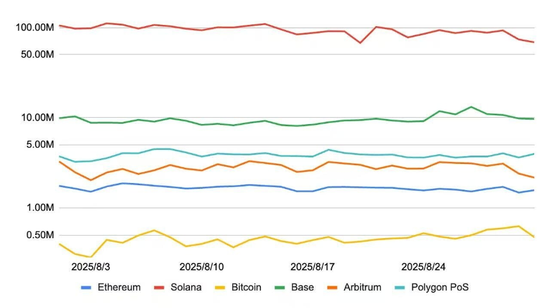Select the Arbitrum legend label
This screenshot has width=550, height=308.
362,288
